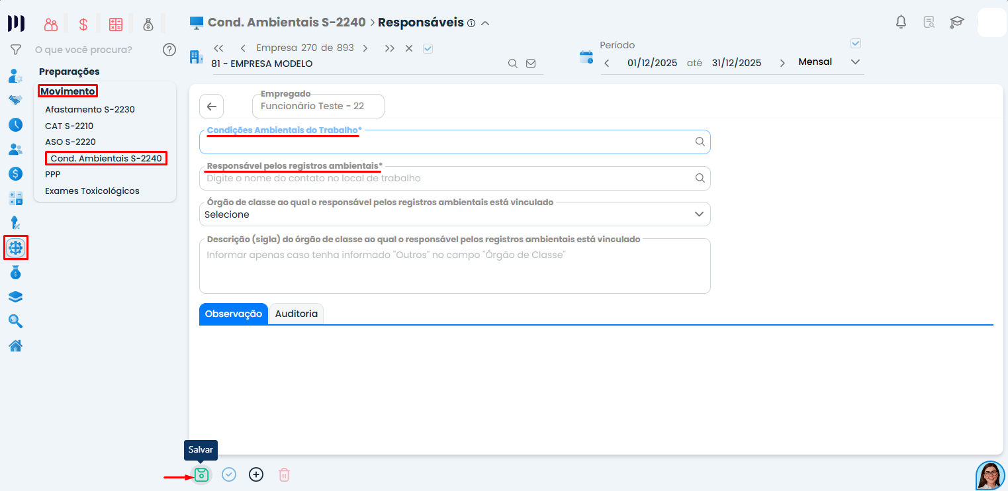This screenshot has height=491, width=1008.
Task: Open the assistant avatar at bottom right
Action: click(x=990, y=475)
